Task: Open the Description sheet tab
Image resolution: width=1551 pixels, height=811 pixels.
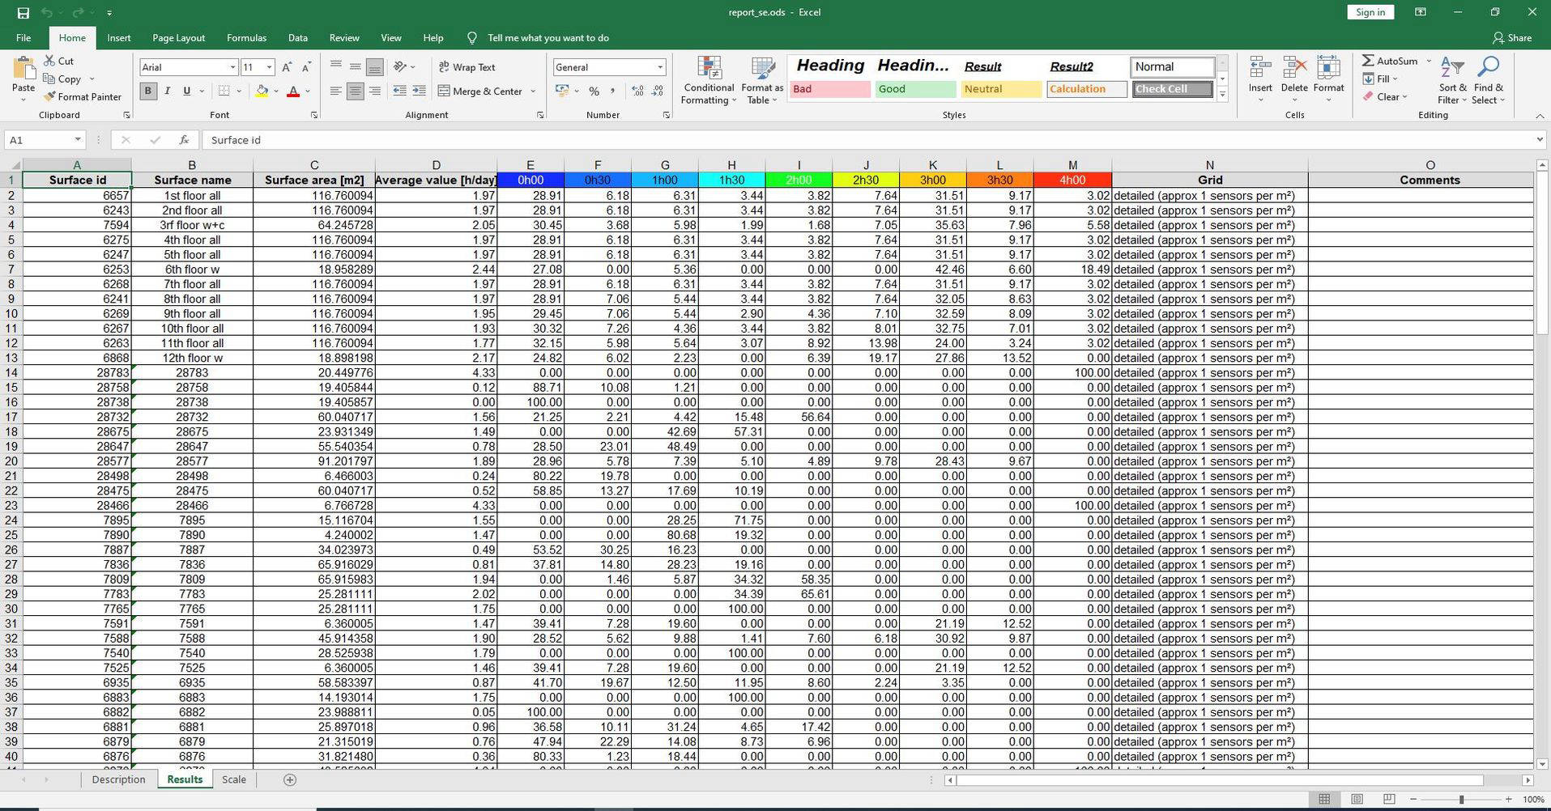Action: tap(118, 779)
